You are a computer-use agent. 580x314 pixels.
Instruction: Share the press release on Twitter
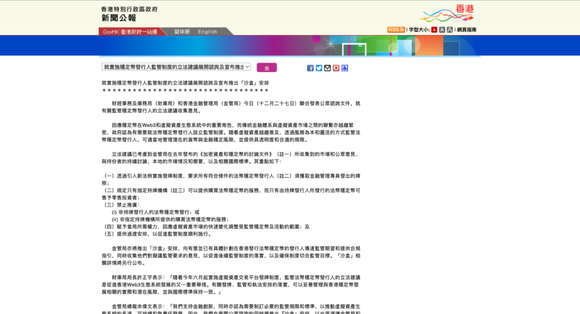(318, 68)
